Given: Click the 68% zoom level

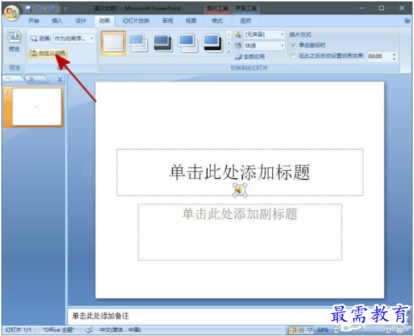Looking at the screenshot, I should tap(323, 330).
